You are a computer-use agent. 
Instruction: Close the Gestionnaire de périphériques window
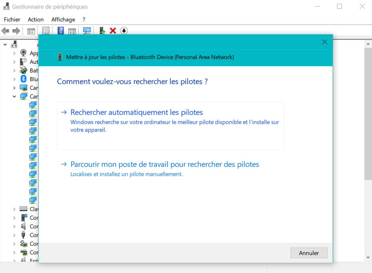tap(362, 6)
